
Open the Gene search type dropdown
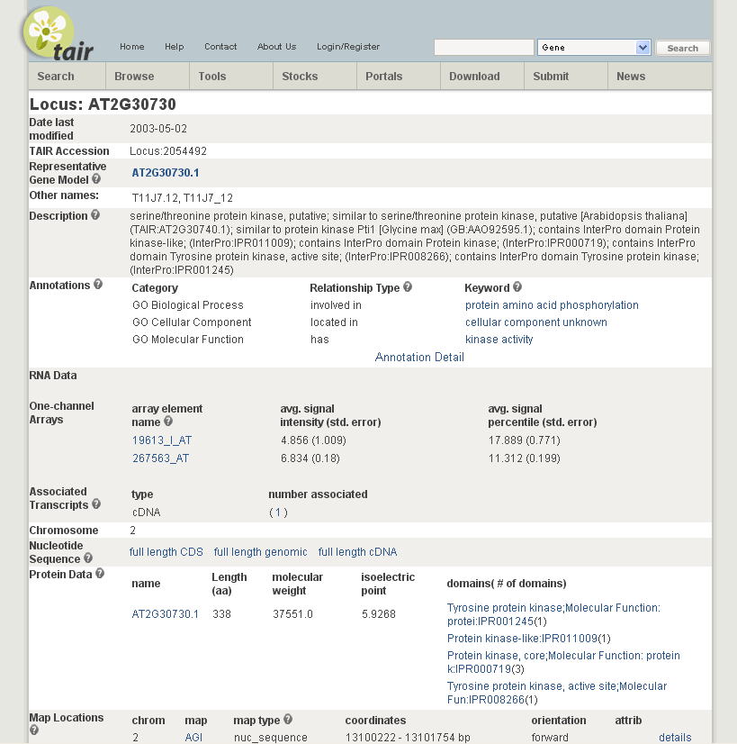click(593, 48)
